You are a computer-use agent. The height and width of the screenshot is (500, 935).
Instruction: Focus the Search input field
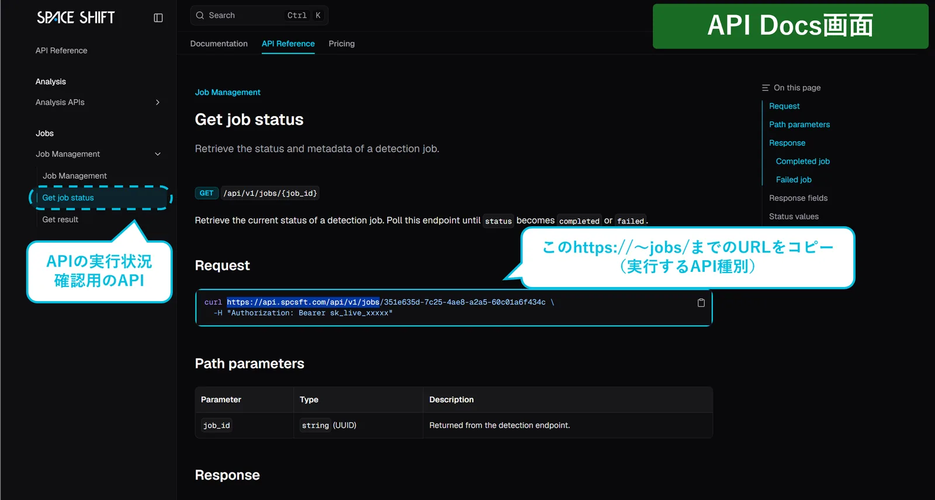pos(259,15)
